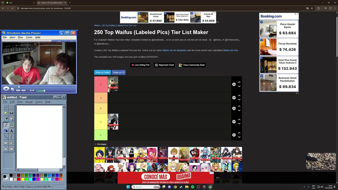This screenshot has width=338, height=190.
Task: Open settings gear for the A tier row
Action: (234, 98)
